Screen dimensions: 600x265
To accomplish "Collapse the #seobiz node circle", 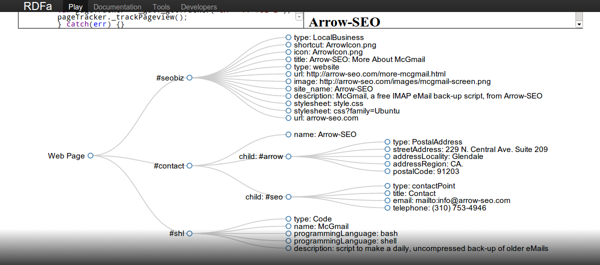I will (x=189, y=77).
